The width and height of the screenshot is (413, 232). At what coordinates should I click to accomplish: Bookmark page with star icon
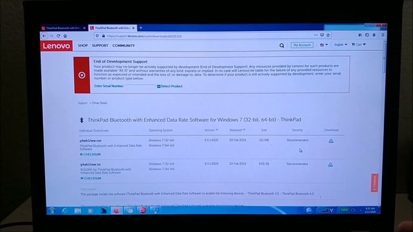pyautogui.click(x=328, y=35)
